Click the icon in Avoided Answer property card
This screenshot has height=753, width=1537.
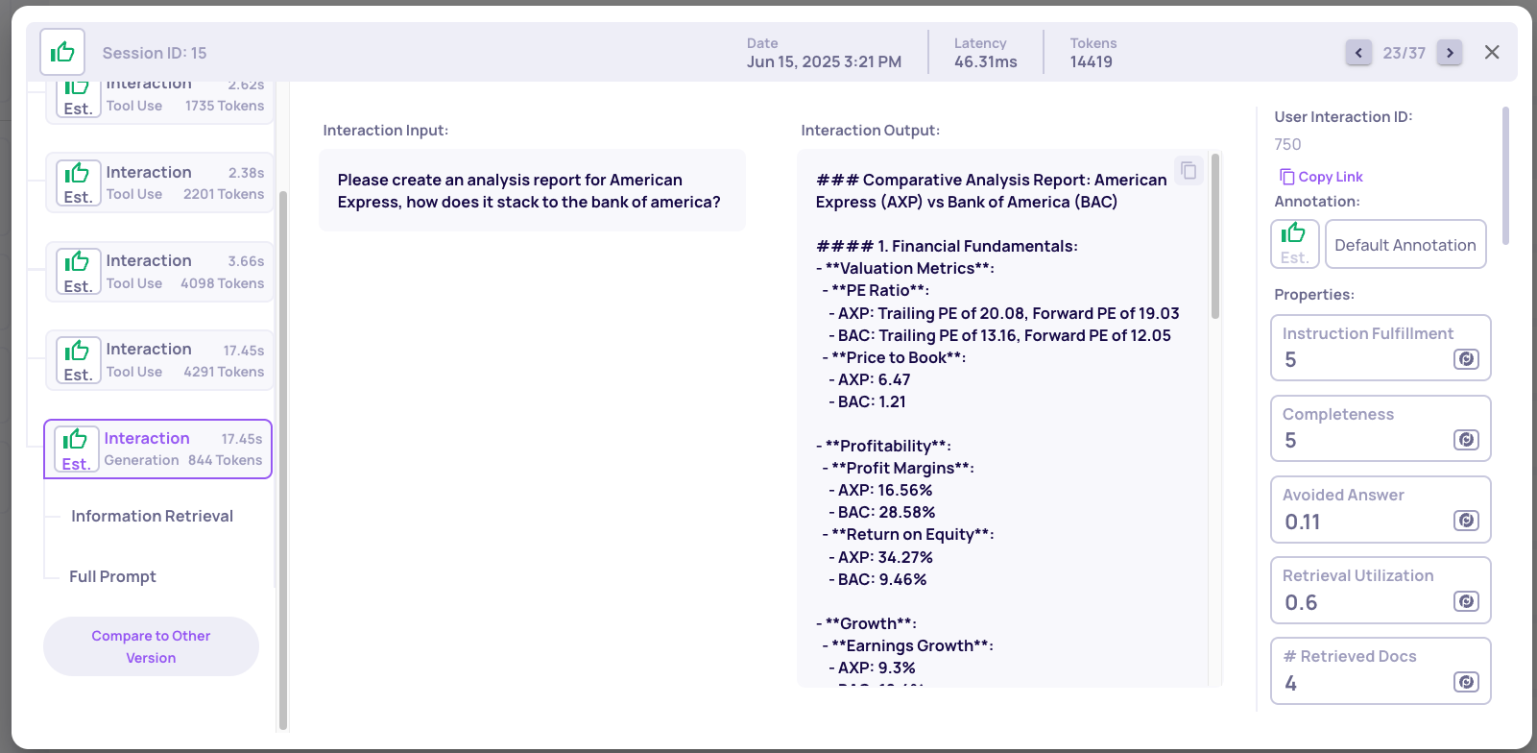[x=1466, y=521]
